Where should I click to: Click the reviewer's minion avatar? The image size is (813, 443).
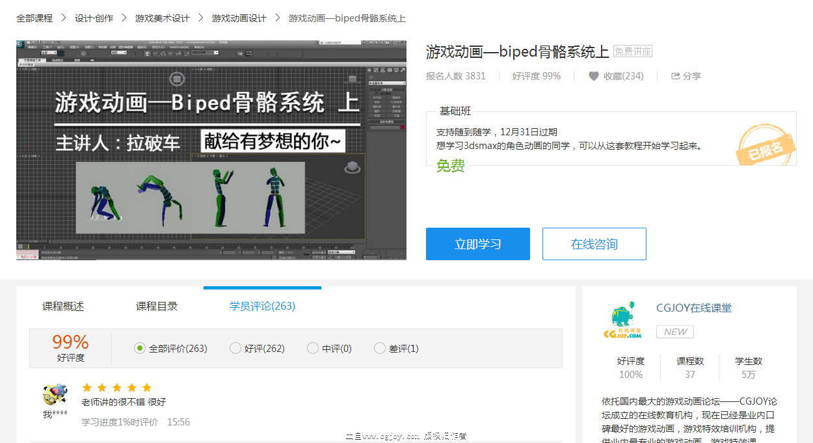point(55,394)
